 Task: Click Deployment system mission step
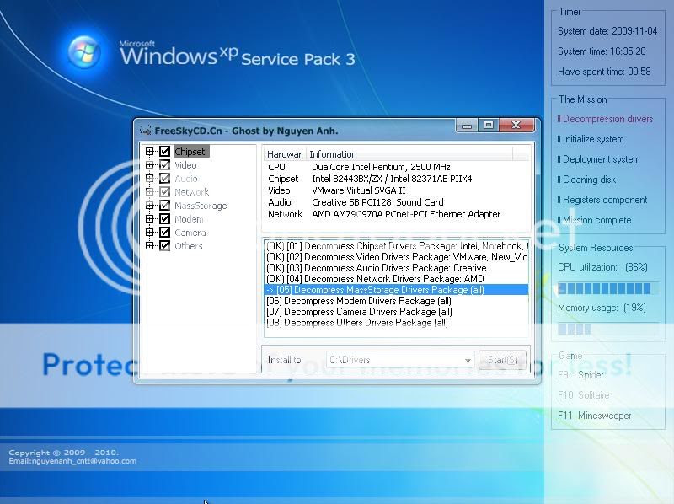click(598, 159)
